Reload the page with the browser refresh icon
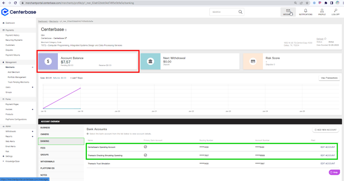 click(15, 3)
